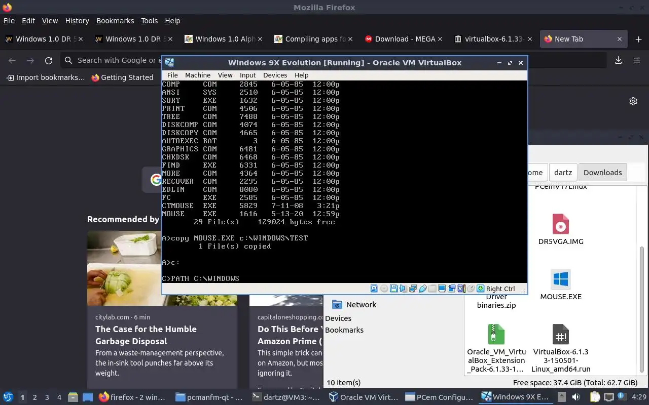The image size is (649, 405).
Task: Switch to workspace 2 in pager
Action: pos(34,397)
